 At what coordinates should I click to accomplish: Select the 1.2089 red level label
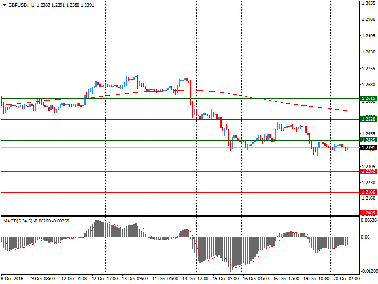(x=369, y=213)
